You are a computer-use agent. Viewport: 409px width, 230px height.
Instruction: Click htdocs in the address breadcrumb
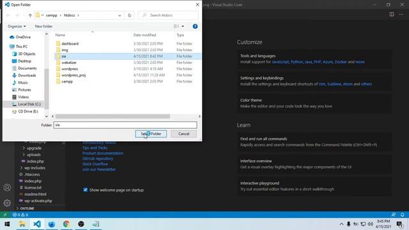pyautogui.click(x=70, y=15)
